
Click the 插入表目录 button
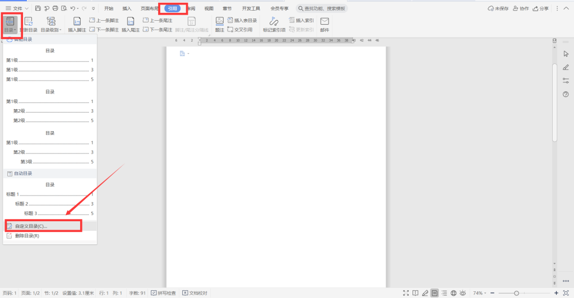point(242,20)
